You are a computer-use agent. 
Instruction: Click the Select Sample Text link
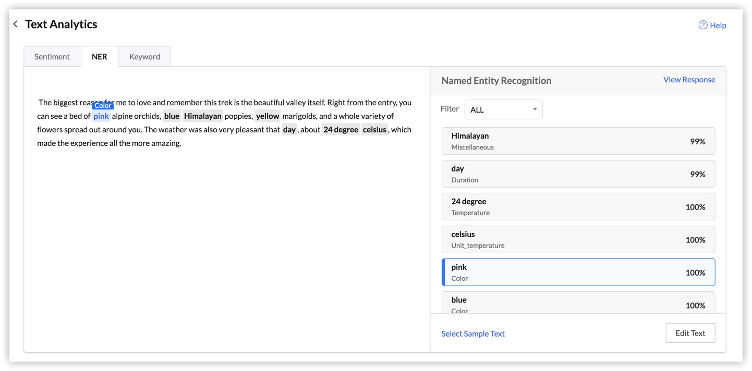473,333
